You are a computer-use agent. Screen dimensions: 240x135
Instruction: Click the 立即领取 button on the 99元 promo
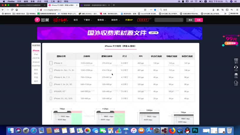[231, 43]
